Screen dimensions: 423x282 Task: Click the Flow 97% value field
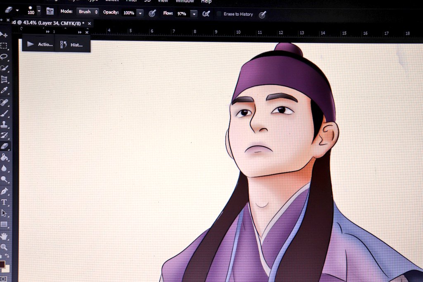182,14
